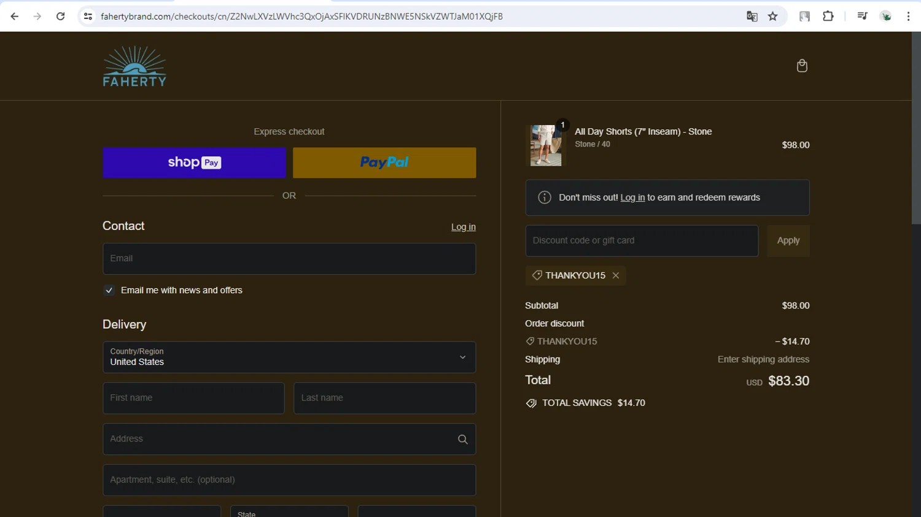921x517 pixels.
Task: Remove the THANKYOU15 discount code
Action: 616,275
